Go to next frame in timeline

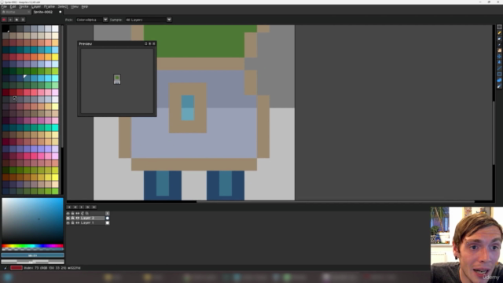[x=87, y=208]
